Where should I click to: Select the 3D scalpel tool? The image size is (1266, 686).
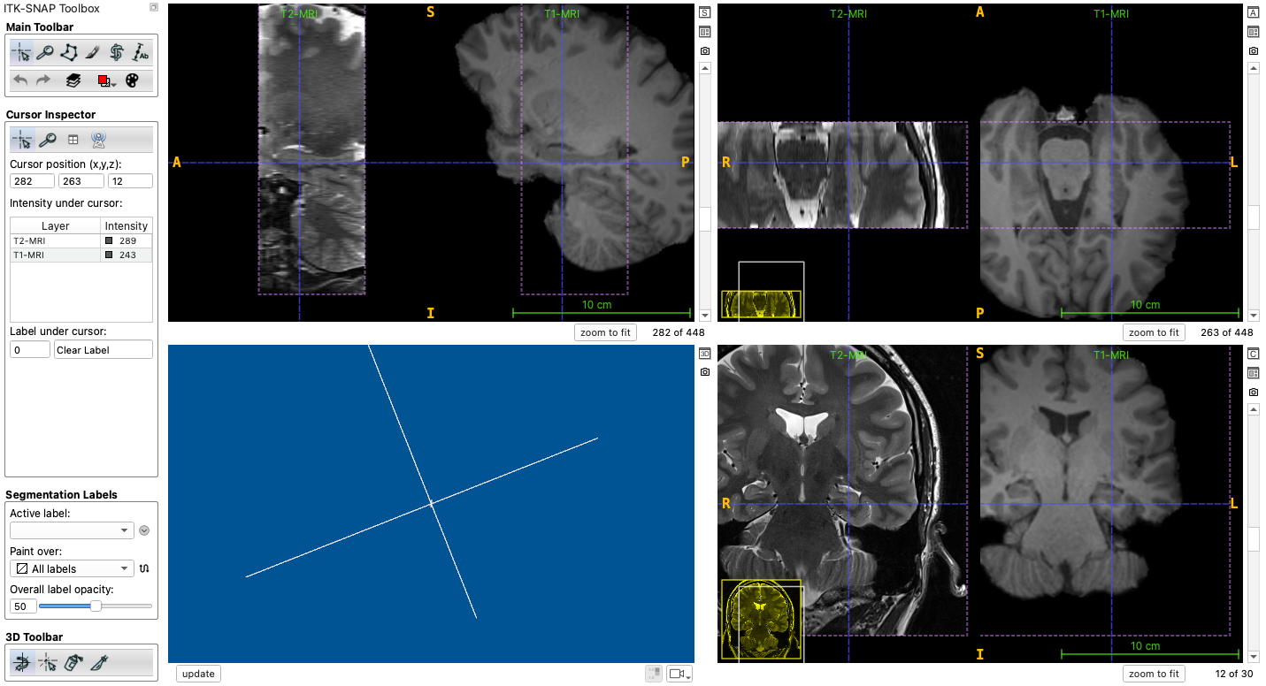pos(98,662)
